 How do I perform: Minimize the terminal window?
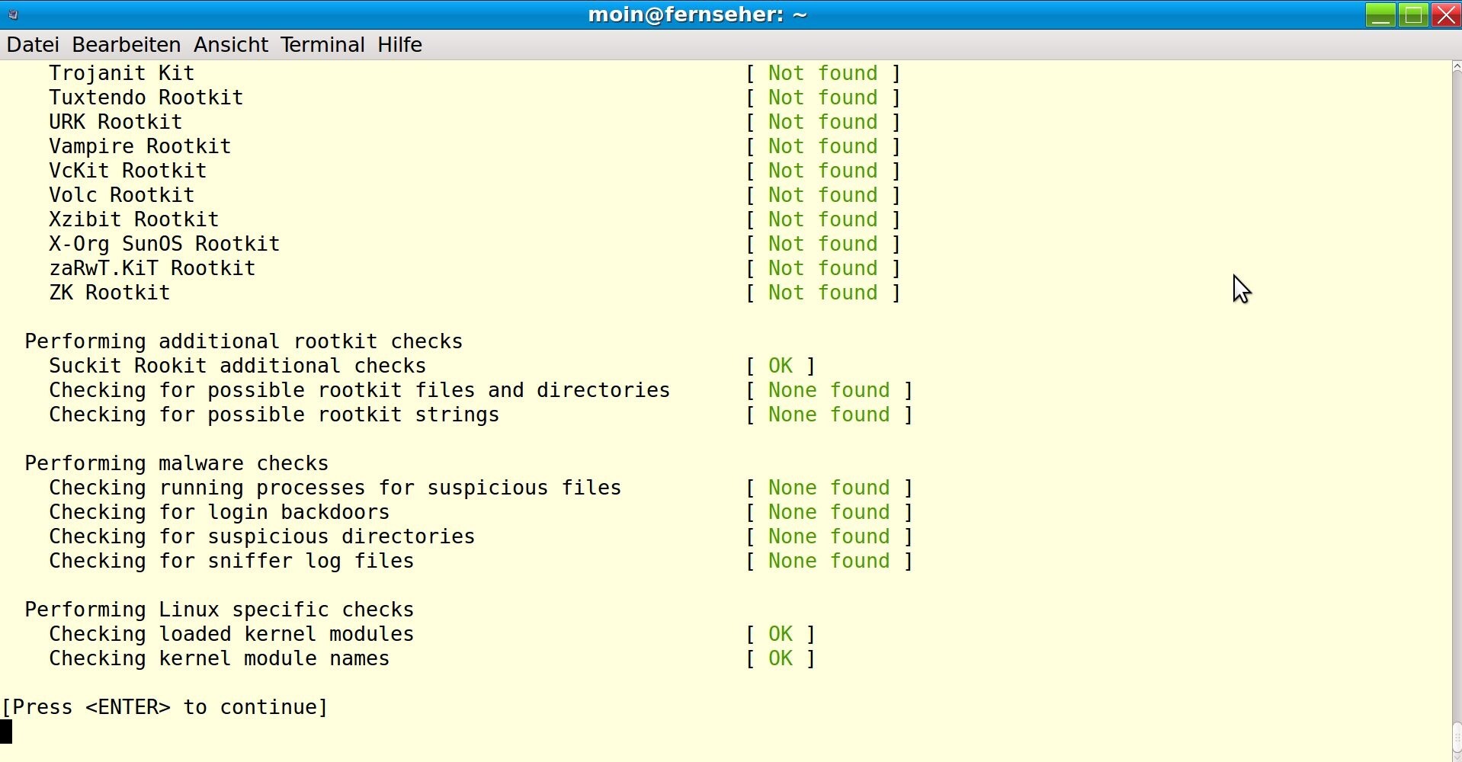(x=1381, y=14)
